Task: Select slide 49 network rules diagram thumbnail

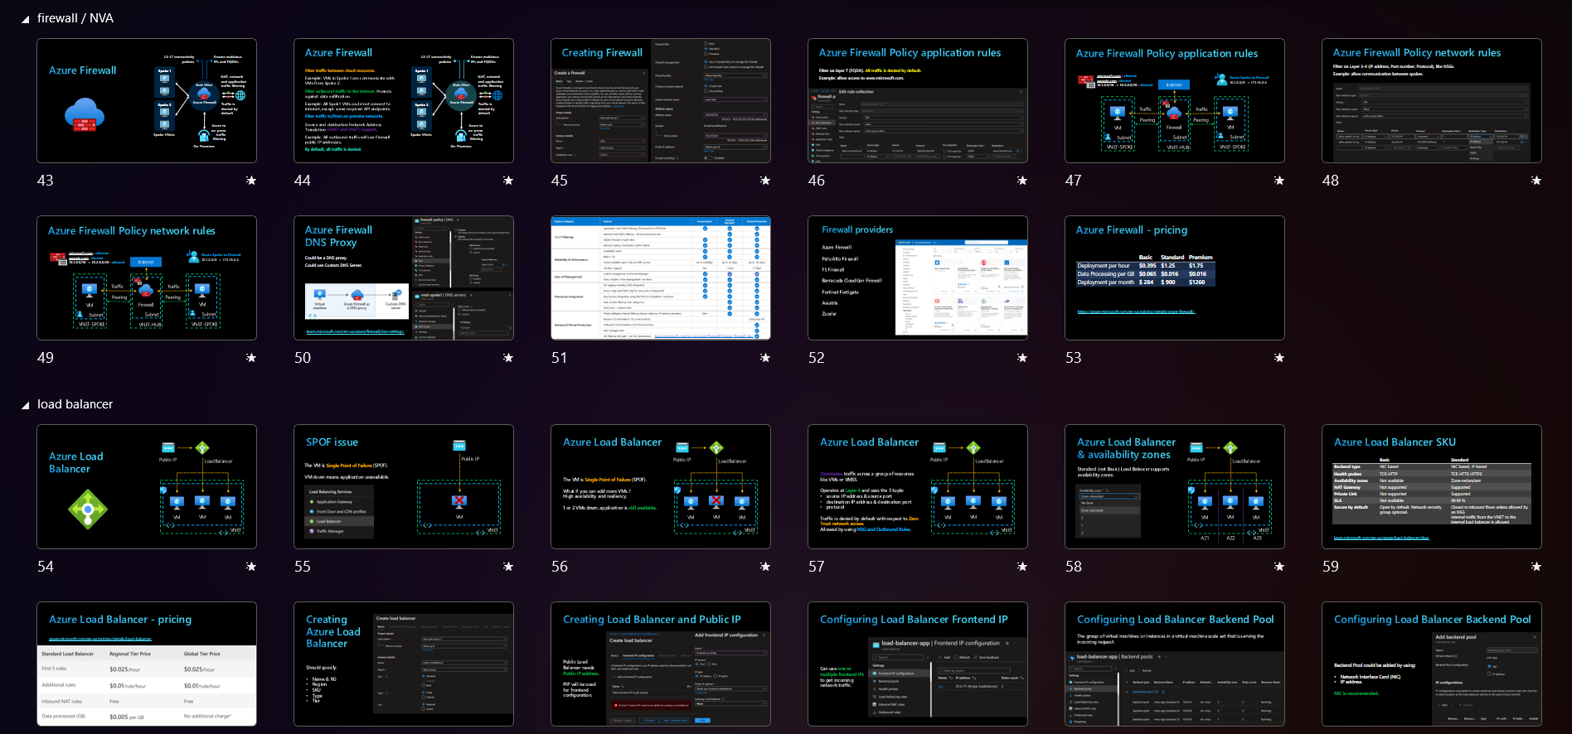Action: (147, 278)
